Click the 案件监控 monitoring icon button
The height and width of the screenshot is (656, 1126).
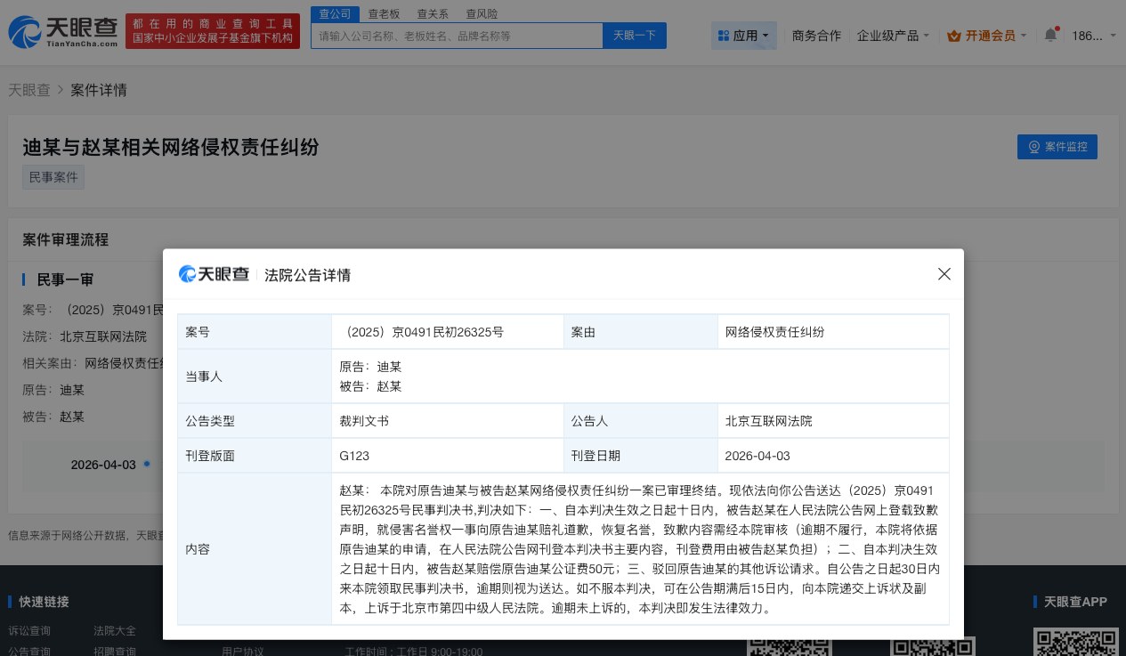pyautogui.click(x=1033, y=147)
